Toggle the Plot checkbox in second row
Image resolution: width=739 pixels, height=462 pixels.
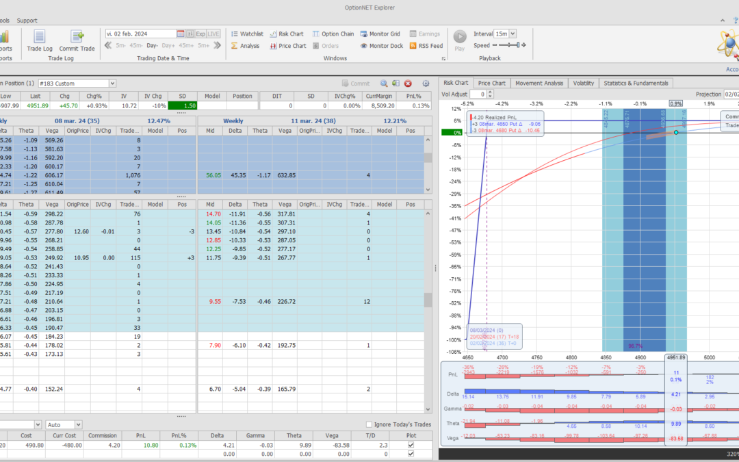pyautogui.click(x=411, y=454)
